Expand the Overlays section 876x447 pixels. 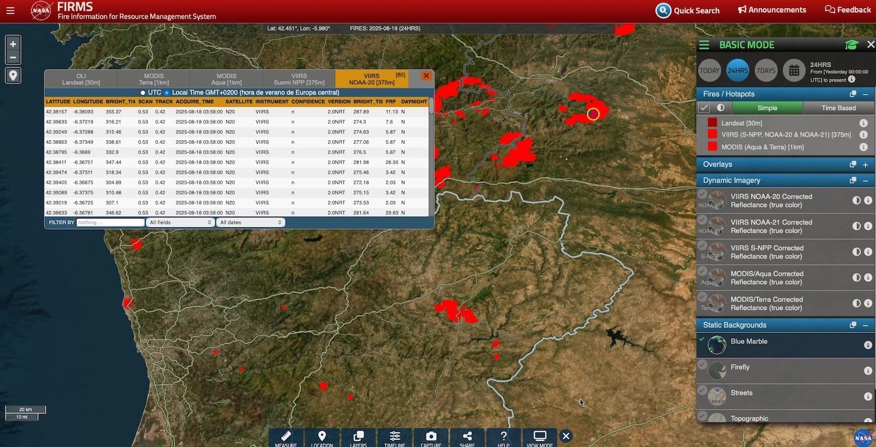(x=865, y=165)
